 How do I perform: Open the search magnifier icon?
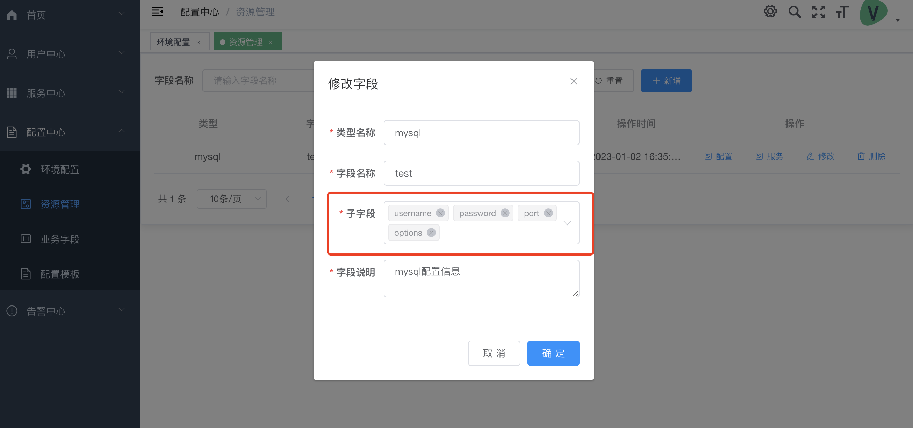(x=794, y=12)
